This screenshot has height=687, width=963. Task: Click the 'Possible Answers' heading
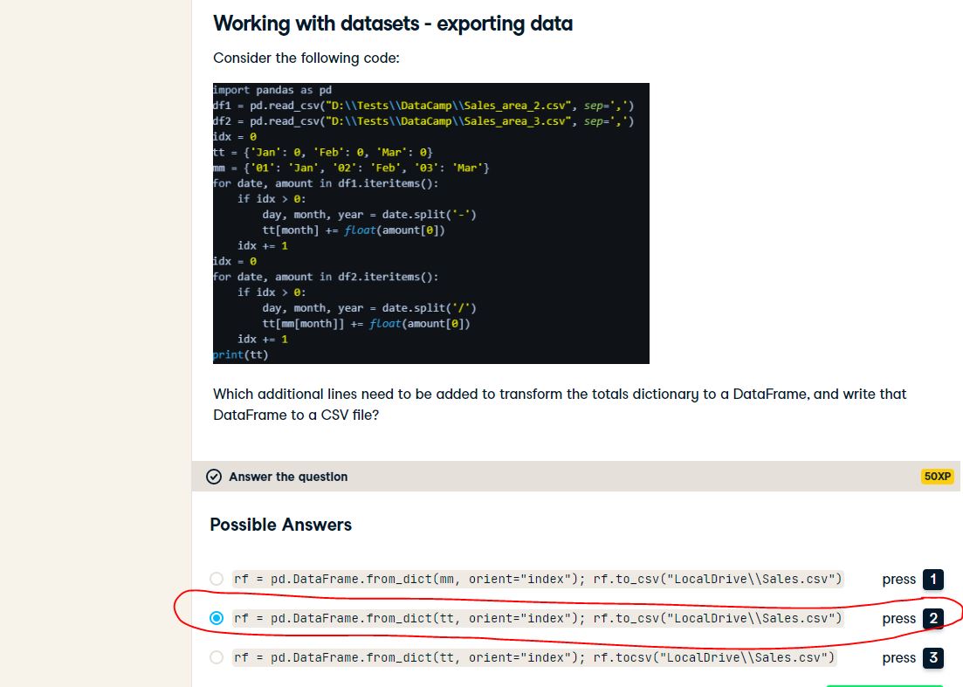[280, 525]
